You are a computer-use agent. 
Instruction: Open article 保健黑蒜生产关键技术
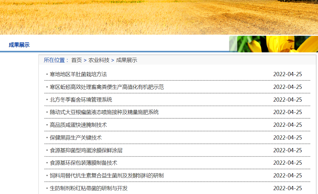(76, 138)
